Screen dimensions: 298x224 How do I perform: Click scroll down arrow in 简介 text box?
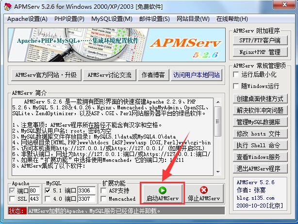coord(218,172)
